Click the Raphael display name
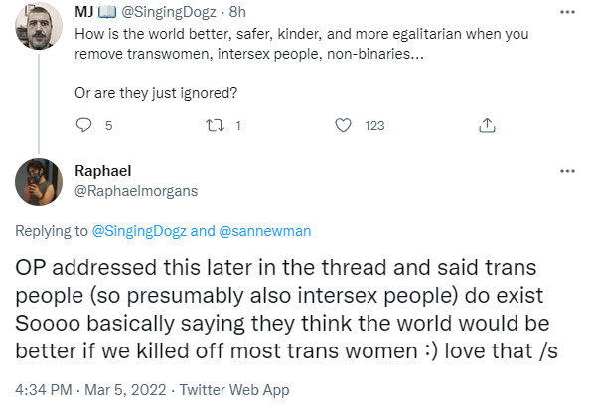The width and height of the screenshot is (591, 416). click(103, 171)
